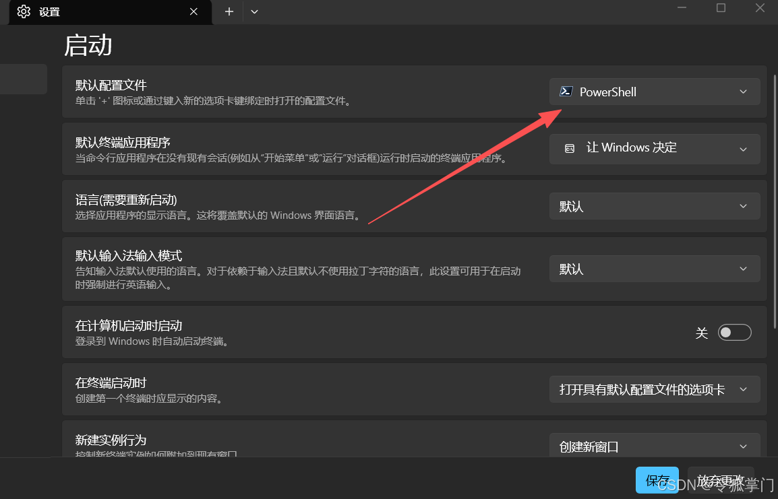Open a new tab with the plus icon
The image size is (778, 499).
(229, 11)
